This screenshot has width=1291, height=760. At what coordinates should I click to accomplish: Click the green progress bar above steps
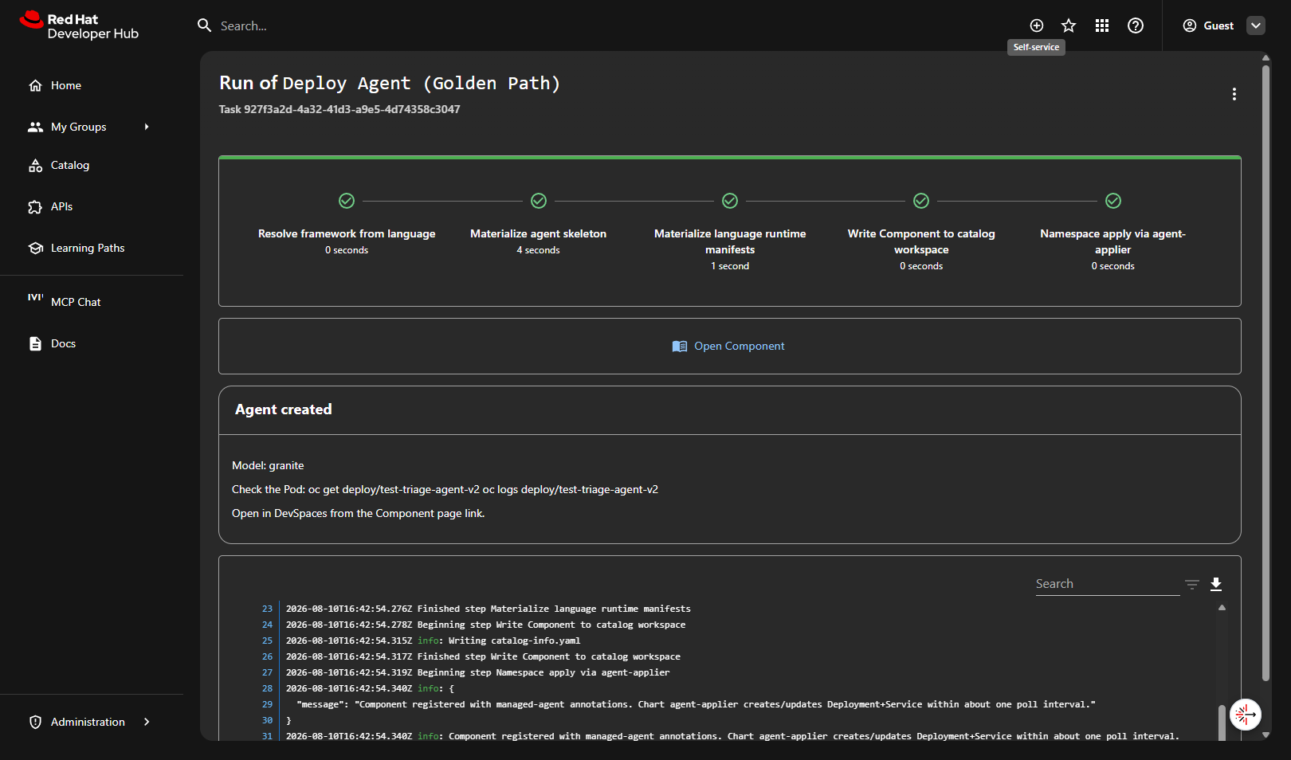pyautogui.click(x=730, y=158)
